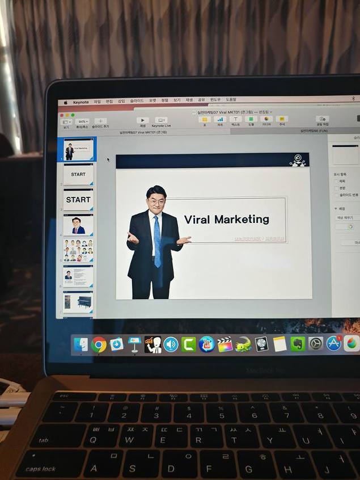The height and width of the screenshot is (480, 360).
Task: Collapse the Background section disclosure triangle
Action: click(336, 208)
